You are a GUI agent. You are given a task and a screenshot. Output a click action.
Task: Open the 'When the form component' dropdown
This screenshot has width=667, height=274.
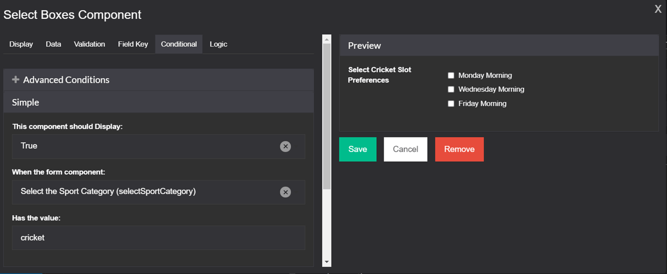point(159,192)
